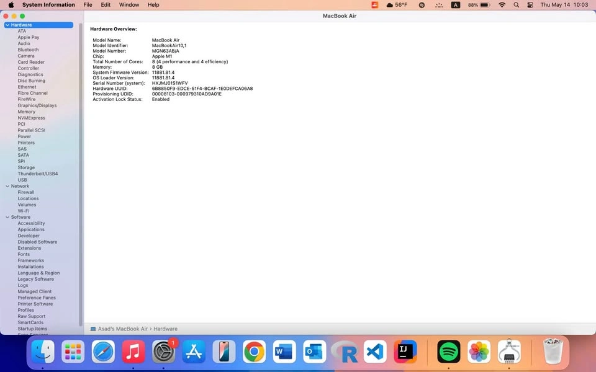Select Applications under Software

[x=31, y=229]
